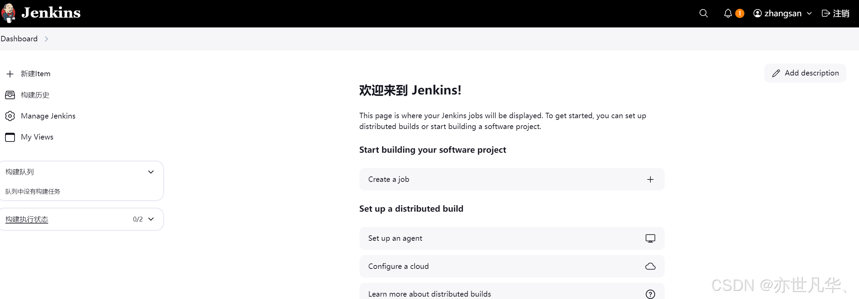Expand the Dashboard breadcrumb chevron
This screenshot has height=299, width=859.
[46, 39]
